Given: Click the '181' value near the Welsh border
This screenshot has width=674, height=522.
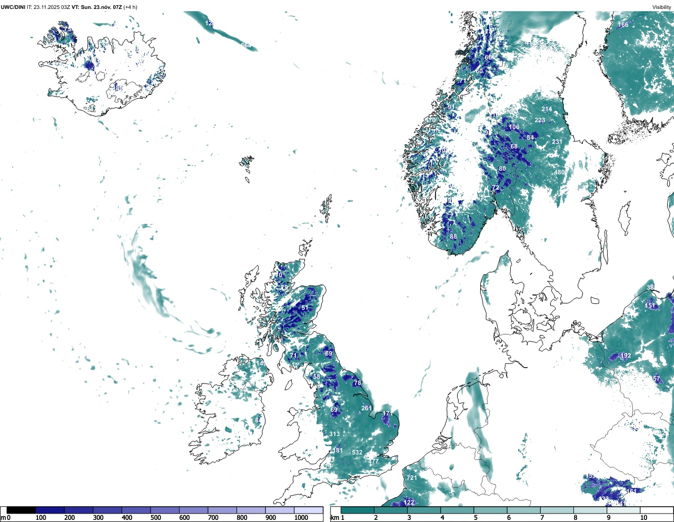Looking at the screenshot, I should (338, 450).
